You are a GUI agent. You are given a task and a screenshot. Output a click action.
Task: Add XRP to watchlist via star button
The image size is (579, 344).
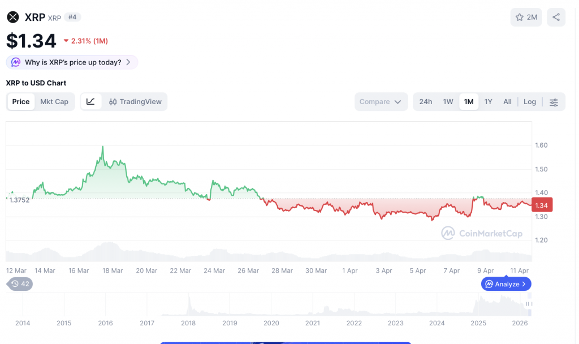click(525, 17)
